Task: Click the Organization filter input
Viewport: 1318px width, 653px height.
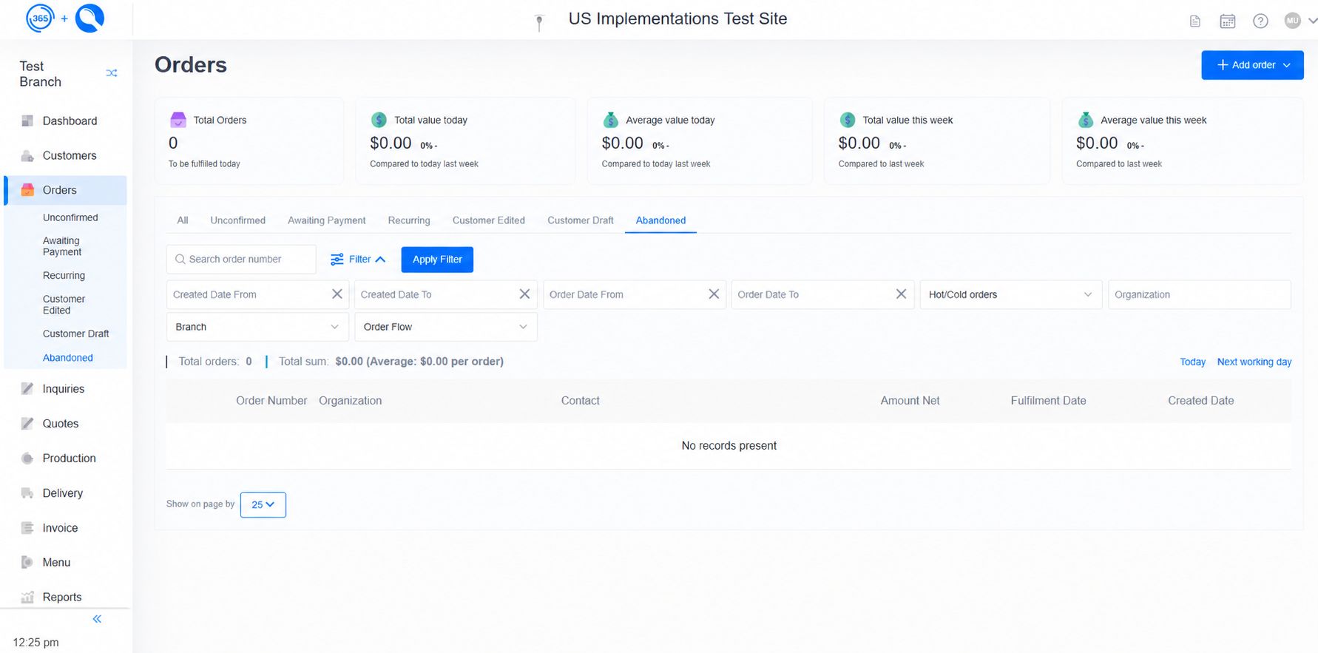Action: 1200,294
